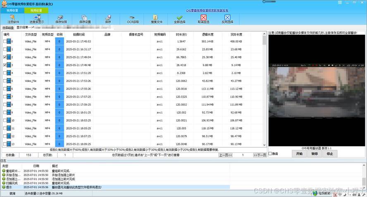Click the 暂停 pause playback button
367x197 pixels.
pyautogui.click(x=315, y=154)
